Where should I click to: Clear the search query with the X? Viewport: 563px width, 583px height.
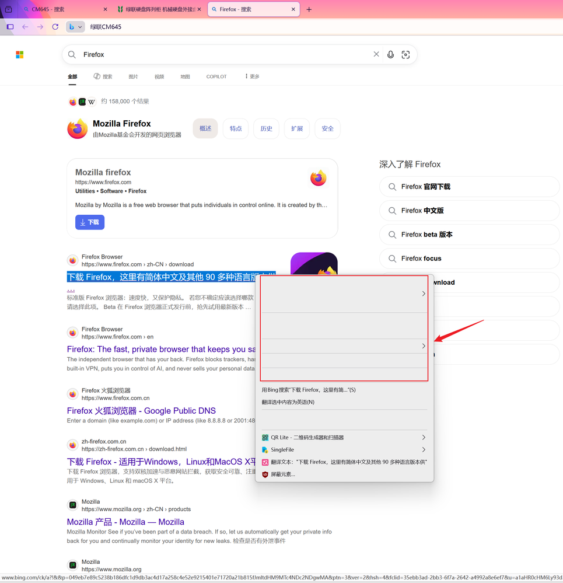(x=376, y=54)
